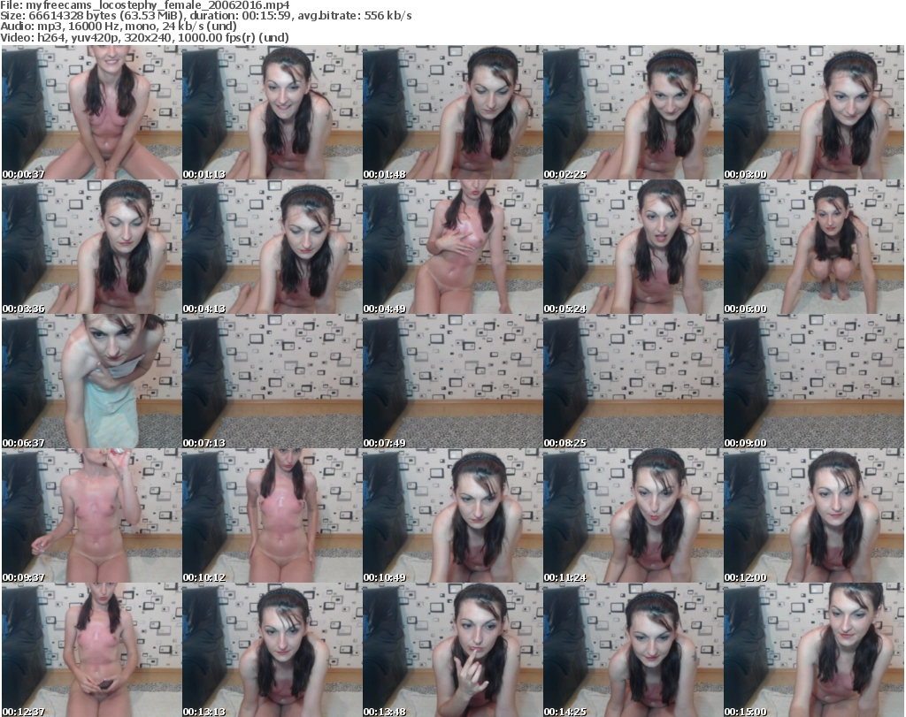
Task: Select the frame stamped 00:10:12
Action: coord(272,516)
